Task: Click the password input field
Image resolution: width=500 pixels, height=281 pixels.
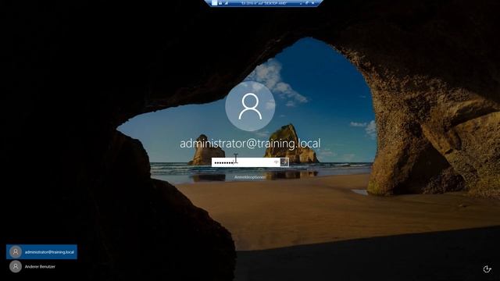Action: coord(246,162)
